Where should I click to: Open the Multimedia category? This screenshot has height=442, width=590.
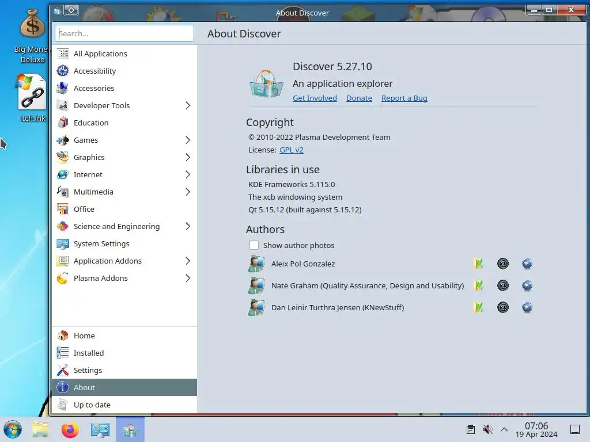(124, 192)
